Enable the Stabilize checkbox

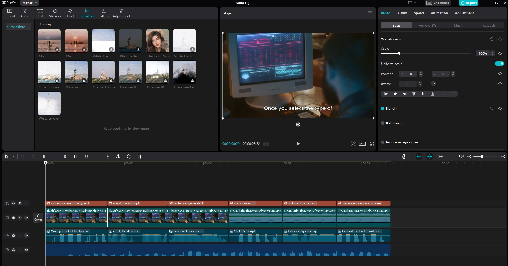(382, 123)
